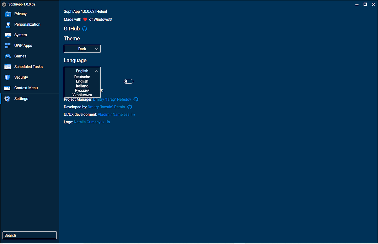Open the GitHub icon beside the GitHub heading
This screenshot has width=378, height=244.
click(x=84, y=29)
